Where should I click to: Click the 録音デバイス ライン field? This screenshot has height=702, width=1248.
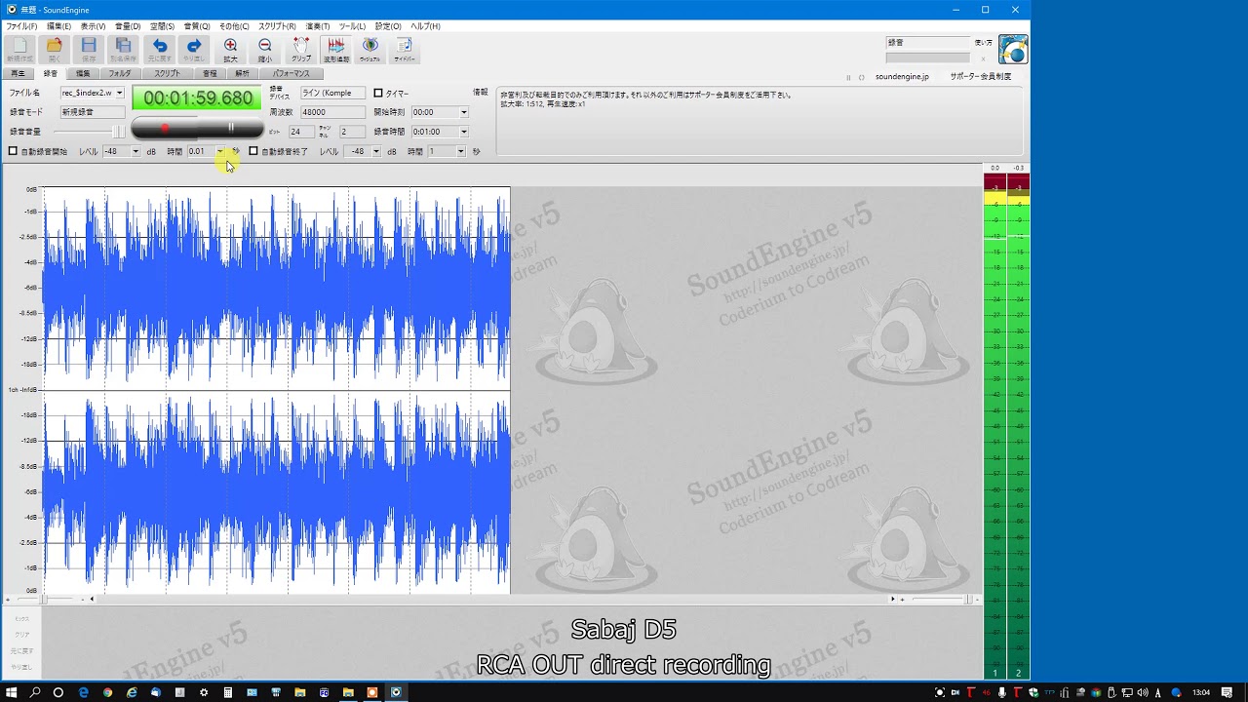click(331, 94)
